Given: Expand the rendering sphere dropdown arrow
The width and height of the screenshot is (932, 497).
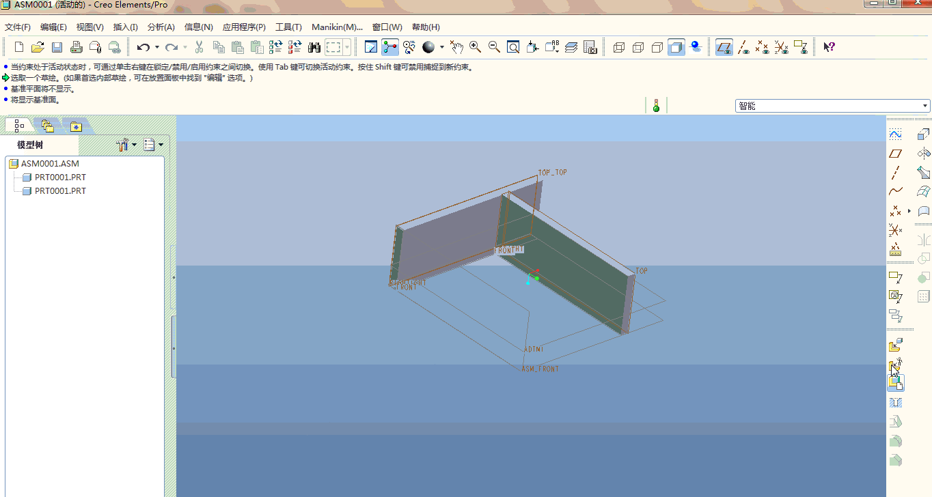Looking at the screenshot, I should point(441,47).
